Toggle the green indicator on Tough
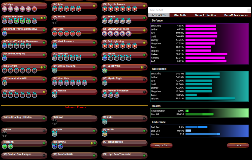Image resolution: width=252 pixels, height=160 pixels. [144, 18]
